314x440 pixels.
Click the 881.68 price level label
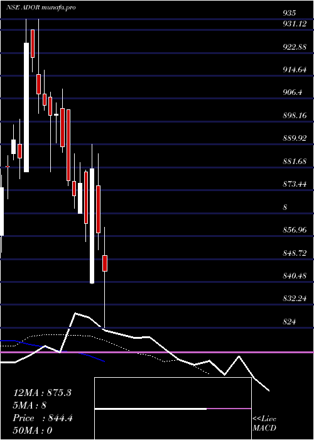pos(295,162)
